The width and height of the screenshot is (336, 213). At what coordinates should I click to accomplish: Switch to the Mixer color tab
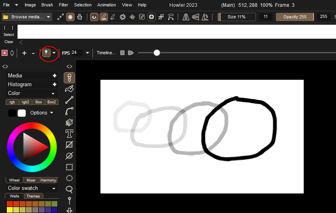click(x=31, y=180)
